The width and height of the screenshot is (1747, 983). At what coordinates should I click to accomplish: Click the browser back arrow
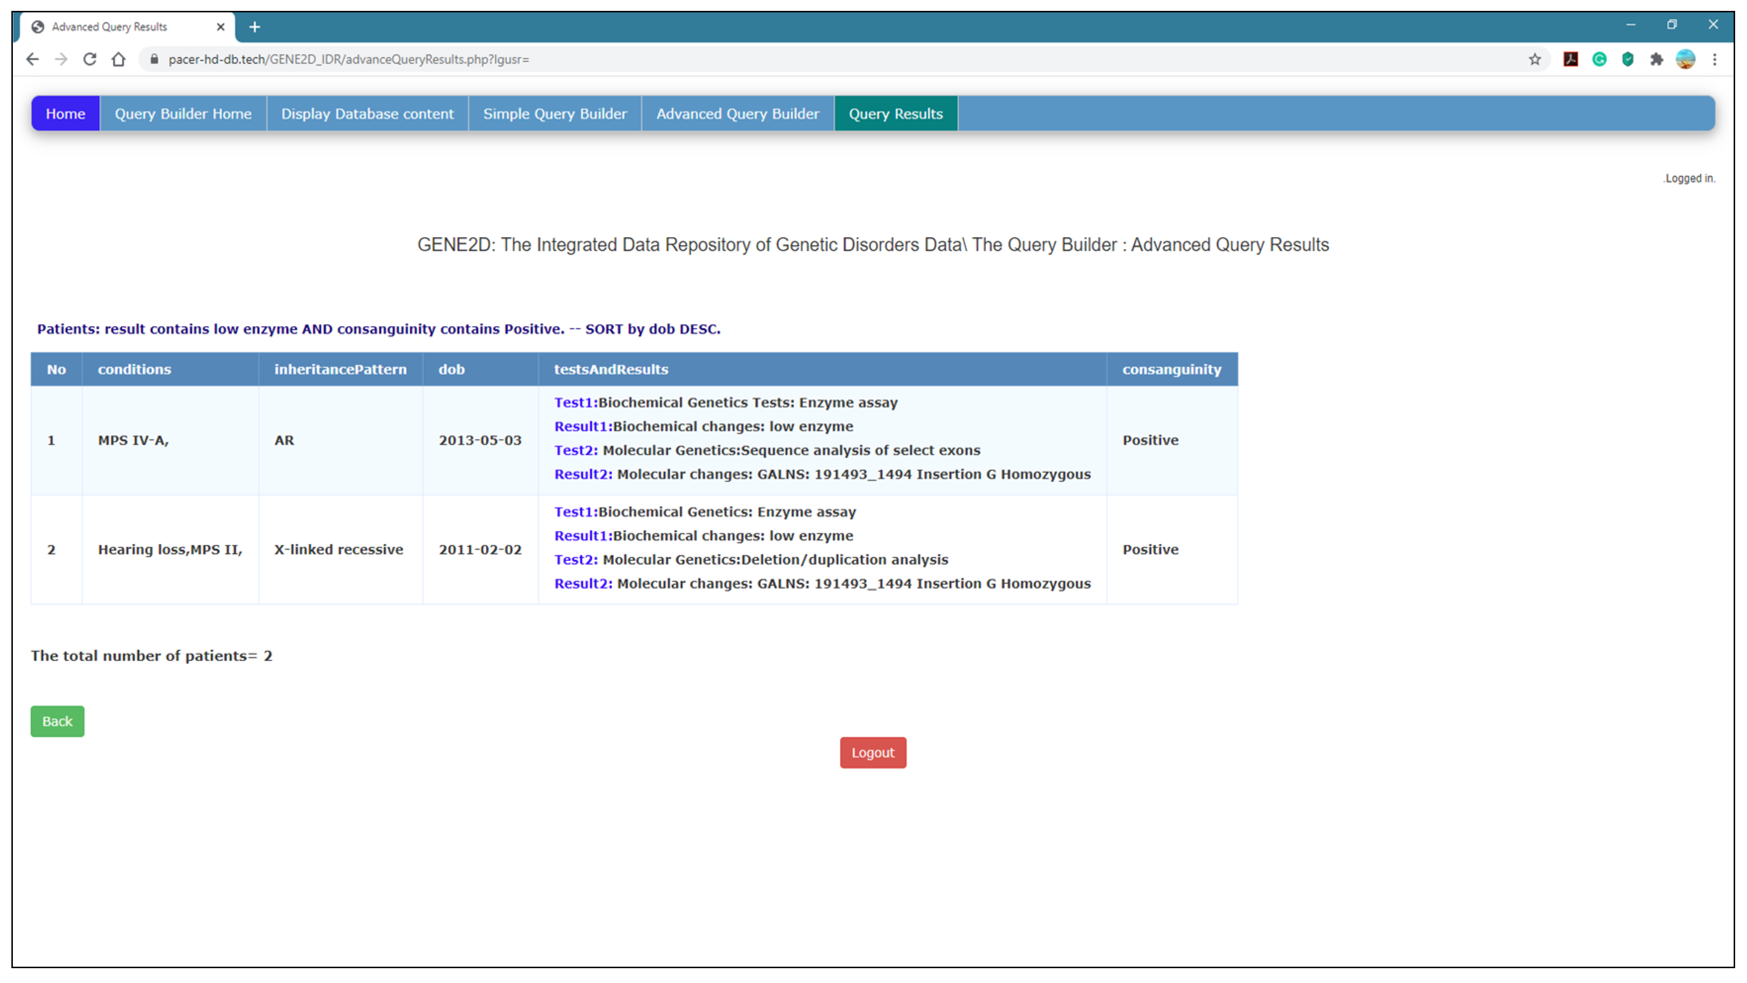tap(32, 60)
